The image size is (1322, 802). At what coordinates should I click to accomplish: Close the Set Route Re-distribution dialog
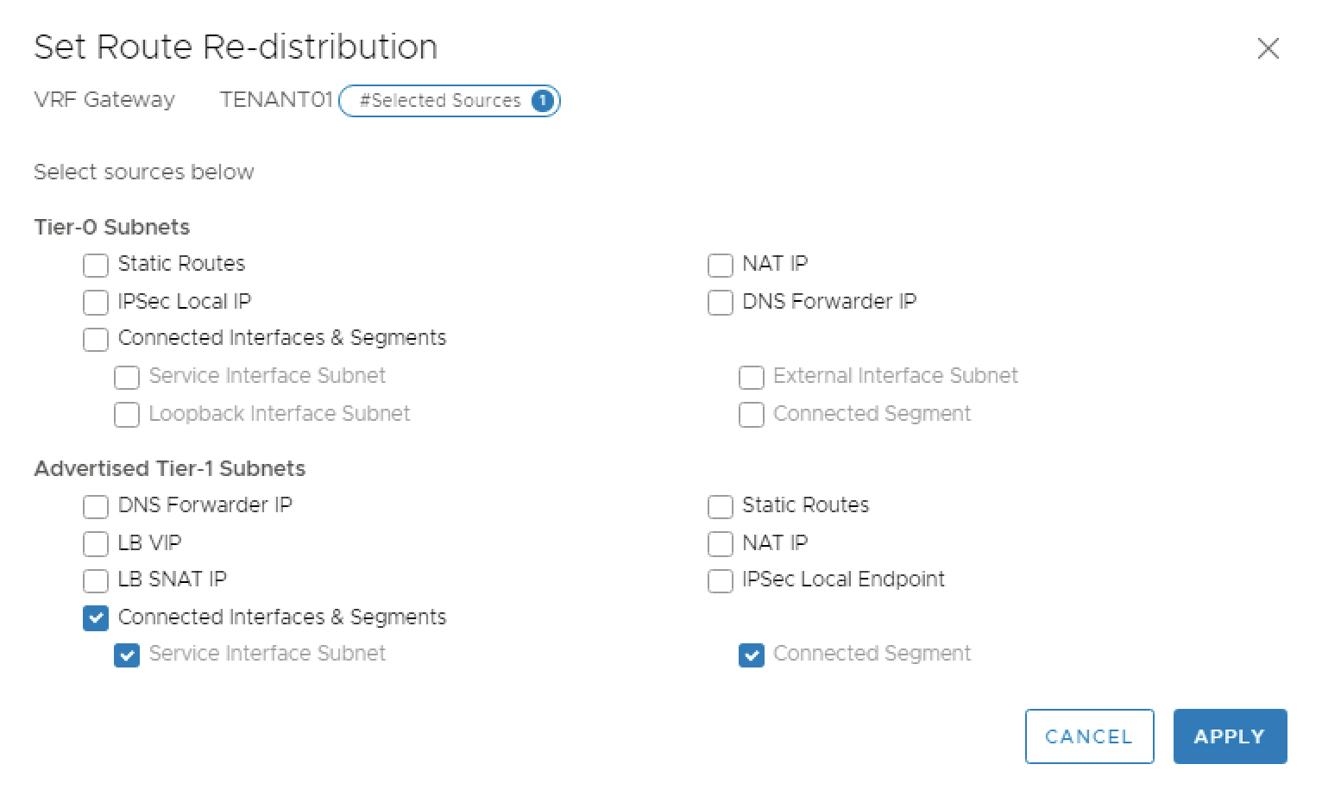click(1268, 48)
